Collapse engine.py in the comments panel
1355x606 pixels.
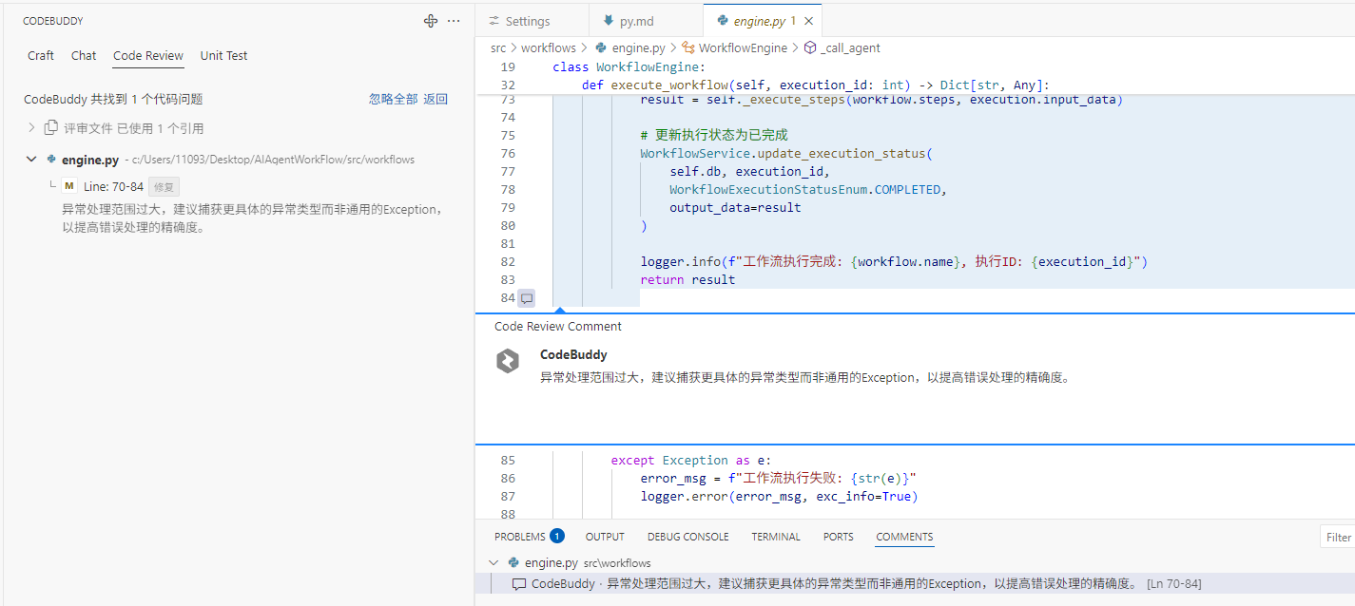tap(493, 562)
